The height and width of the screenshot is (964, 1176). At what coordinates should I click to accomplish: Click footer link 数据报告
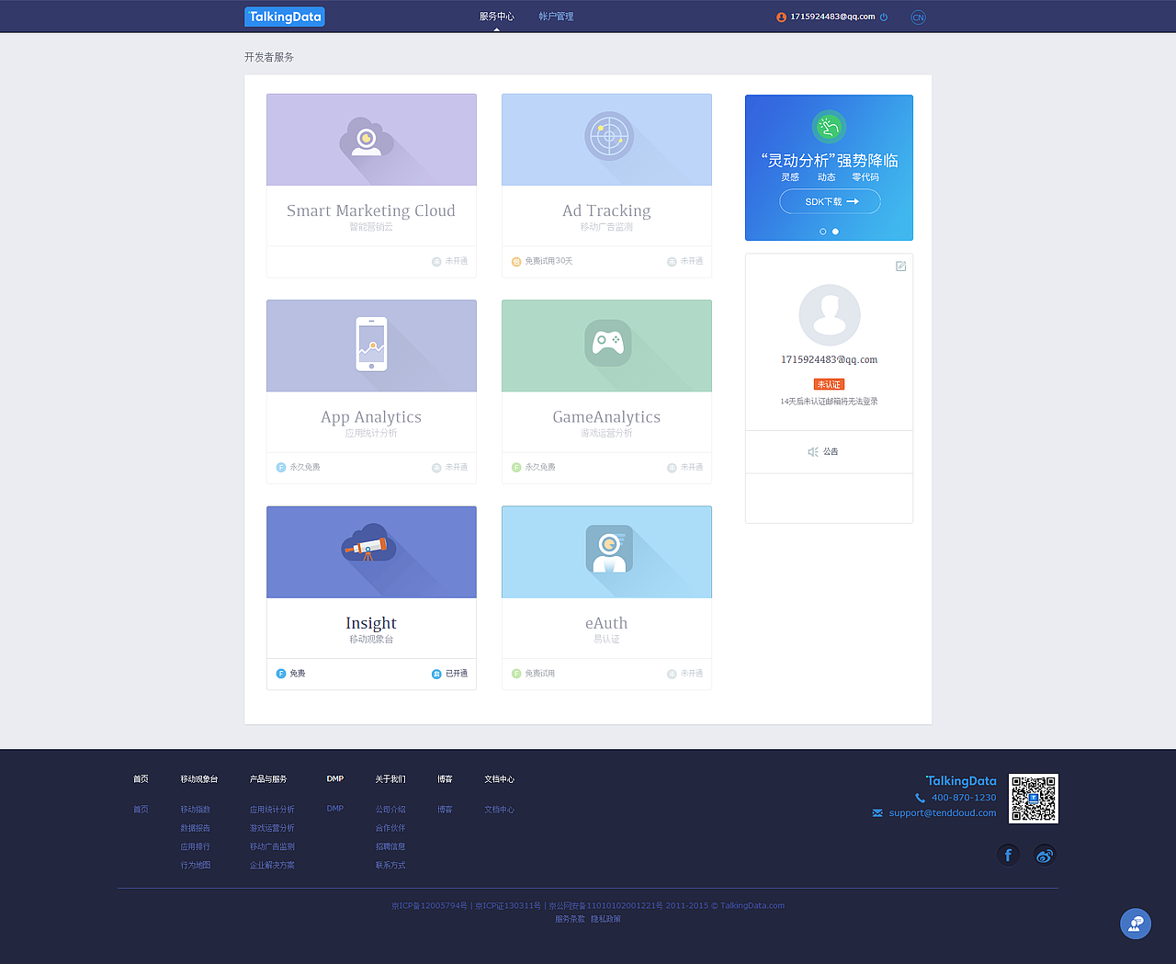[196, 828]
